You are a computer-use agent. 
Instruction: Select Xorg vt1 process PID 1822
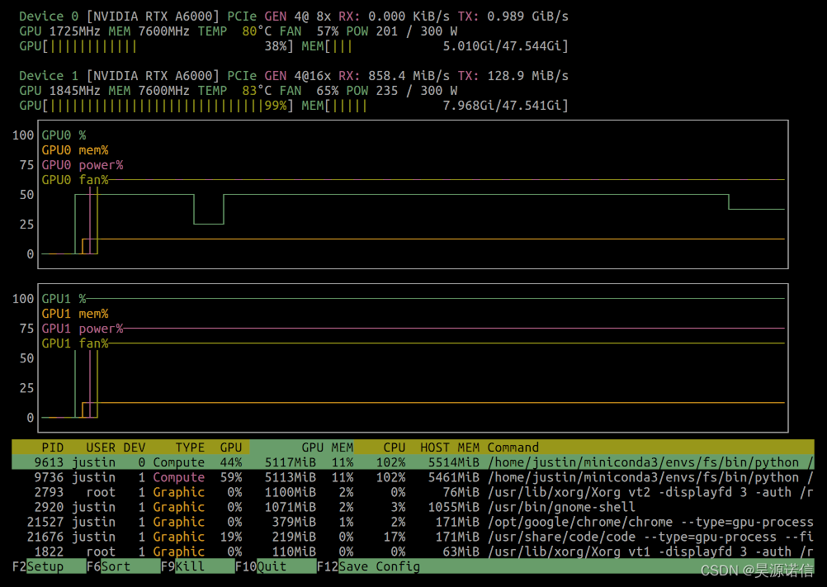click(x=413, y=551)
